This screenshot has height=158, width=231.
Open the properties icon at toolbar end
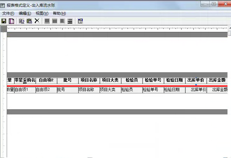80,21
